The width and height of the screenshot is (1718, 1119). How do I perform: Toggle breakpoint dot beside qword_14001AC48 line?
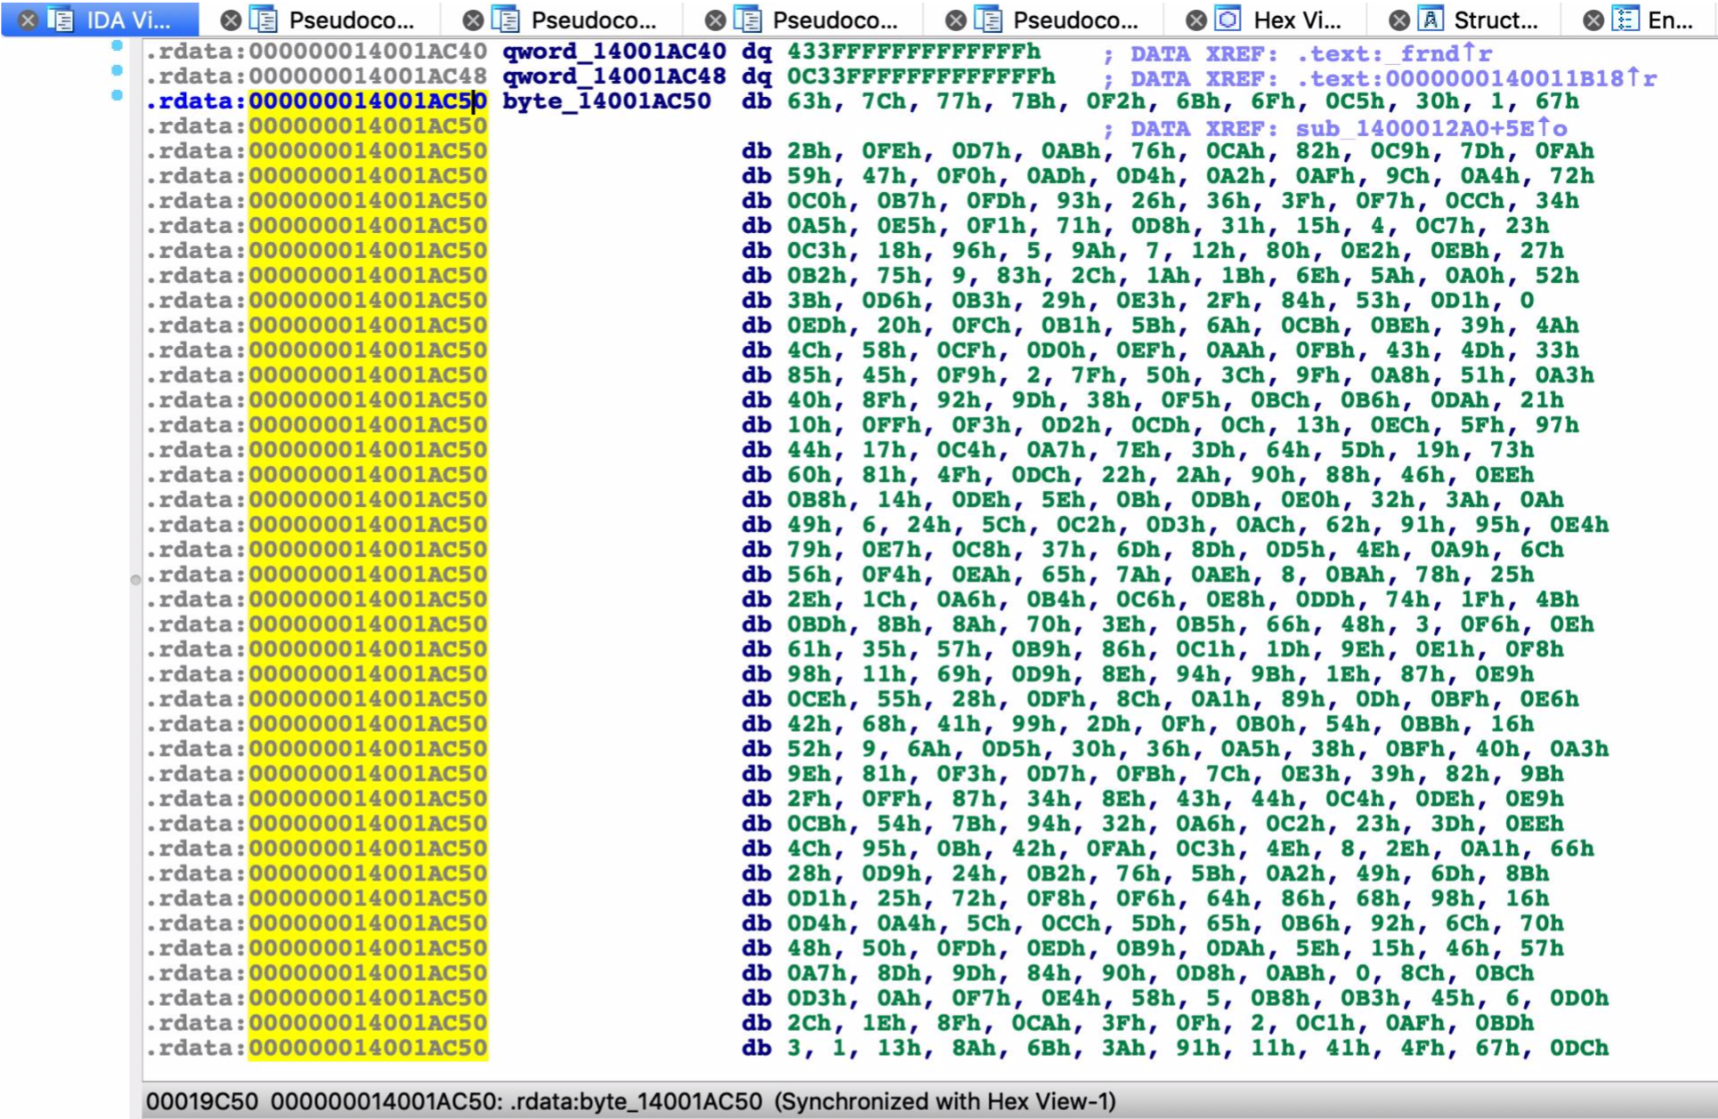point(117,70)
